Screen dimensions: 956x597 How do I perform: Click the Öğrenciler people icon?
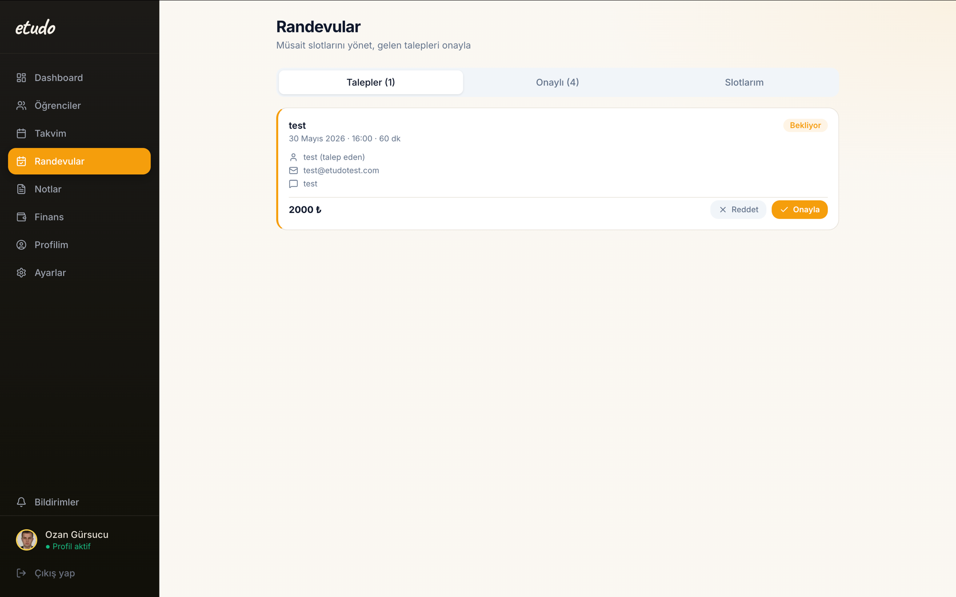(x=22, y=106)
